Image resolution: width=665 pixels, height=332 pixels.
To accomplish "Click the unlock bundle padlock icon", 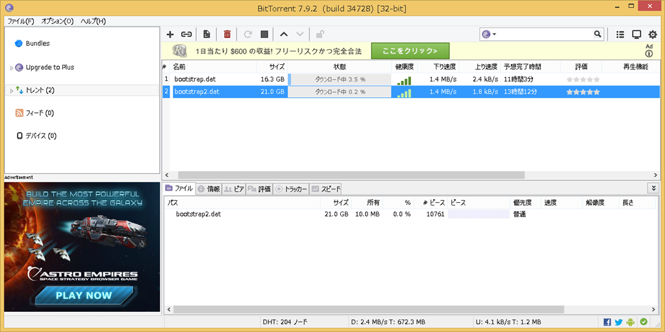I will [x=320, y=34].
